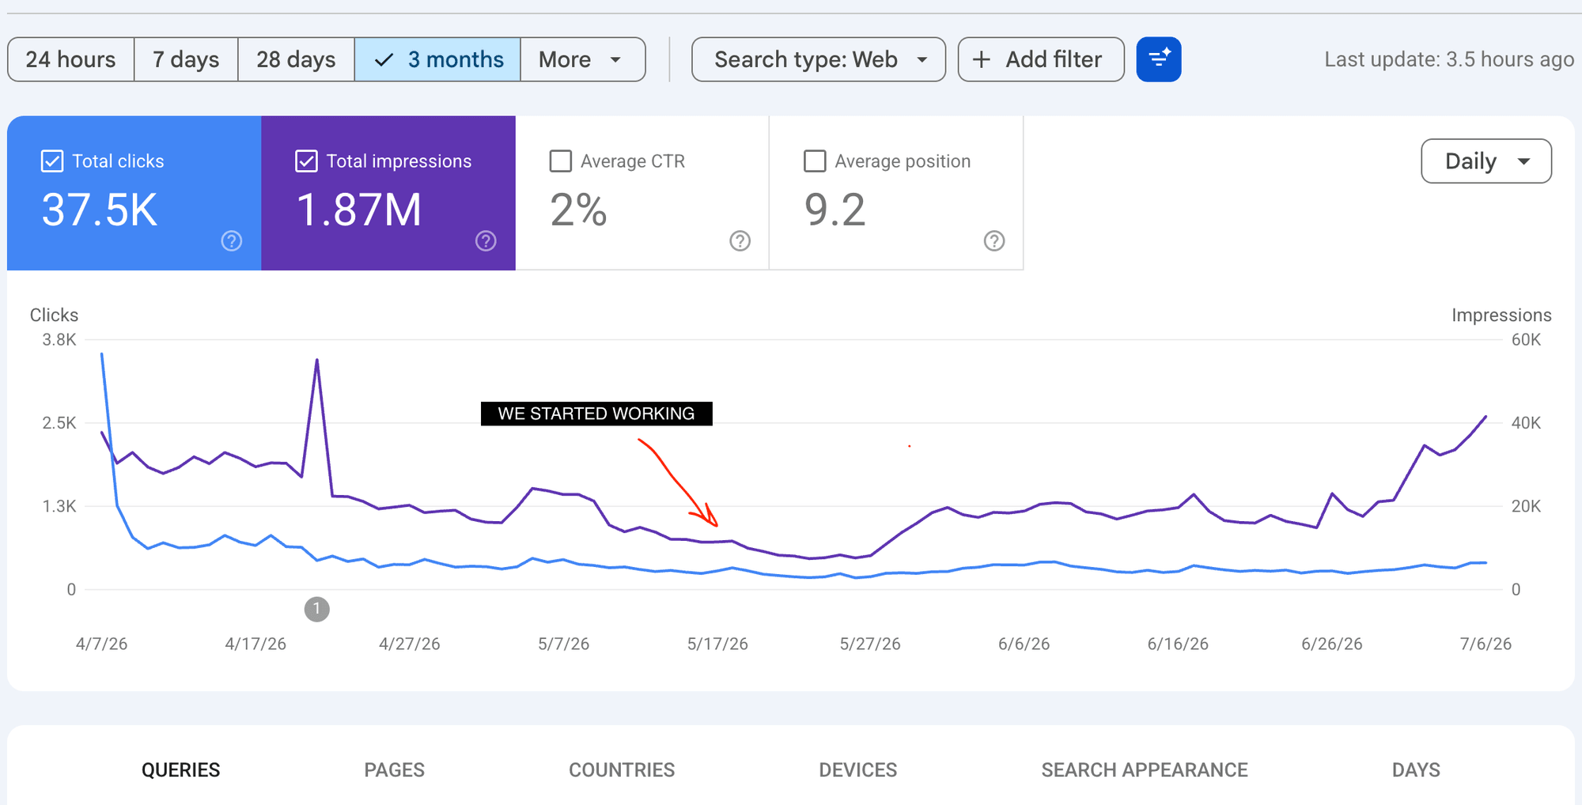Click the 4/7/26 date label on the axis

[x=101, y=644]
